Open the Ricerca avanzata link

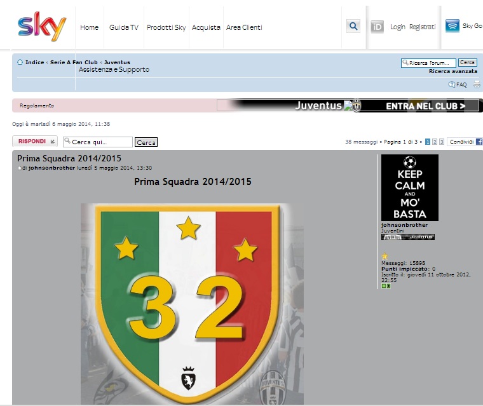point(453,71)
